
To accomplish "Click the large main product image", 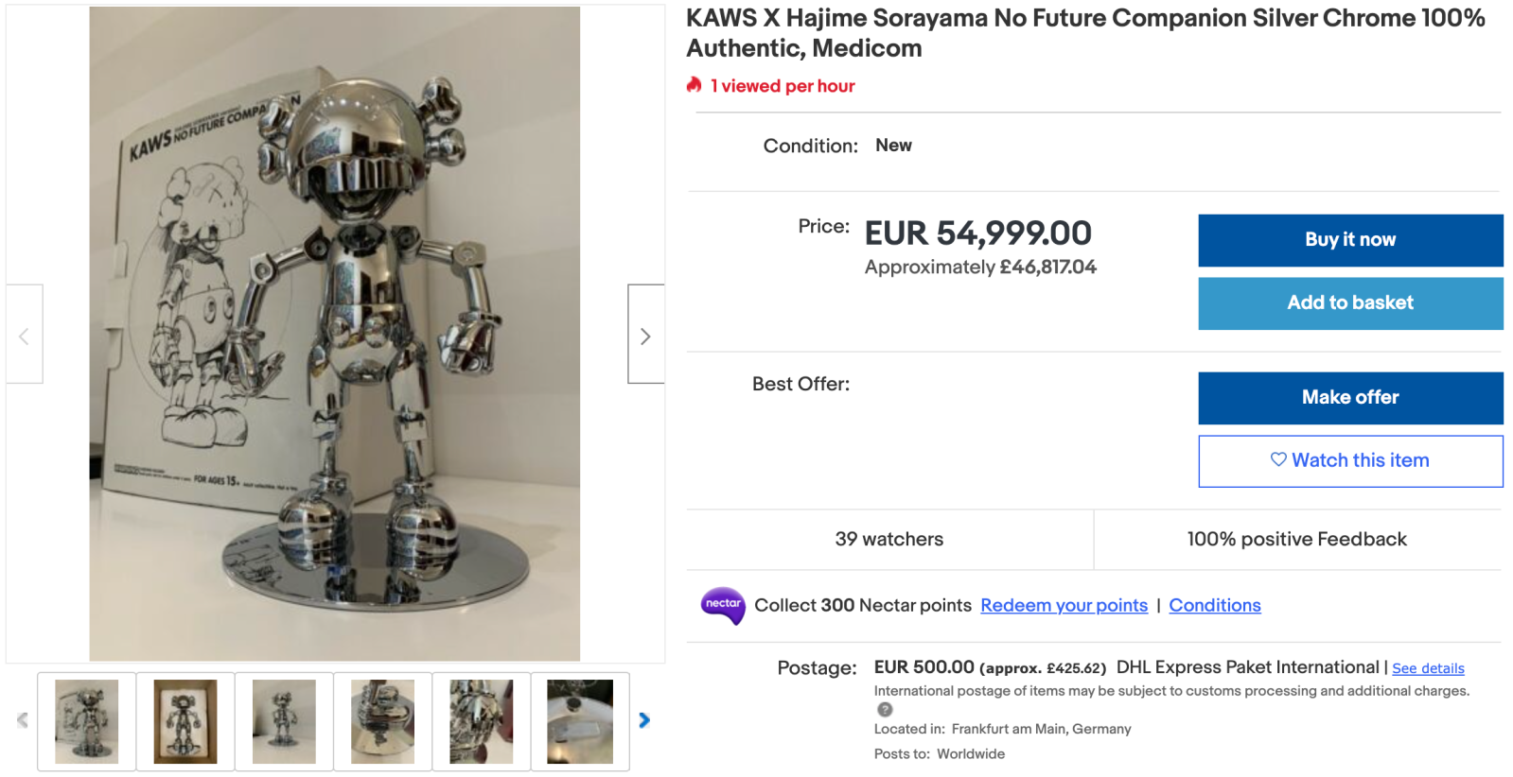I will pos(335,334).
